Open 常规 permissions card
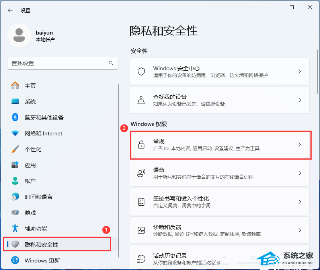The width and height of the screenshot is (320, 270). pos(220,145)
